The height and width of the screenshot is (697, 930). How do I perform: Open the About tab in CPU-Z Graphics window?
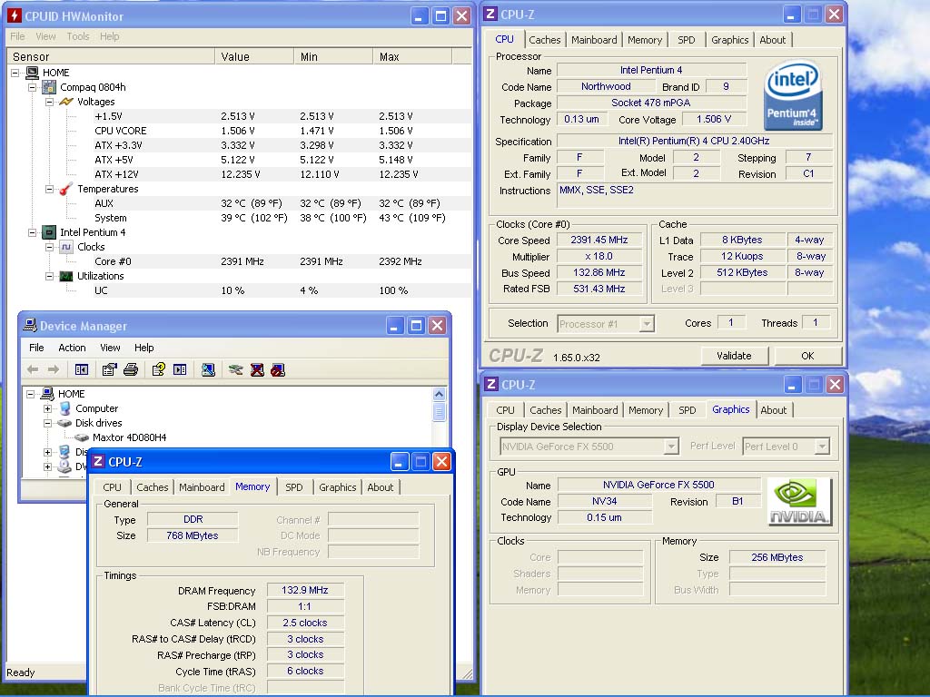pos(774,410)
